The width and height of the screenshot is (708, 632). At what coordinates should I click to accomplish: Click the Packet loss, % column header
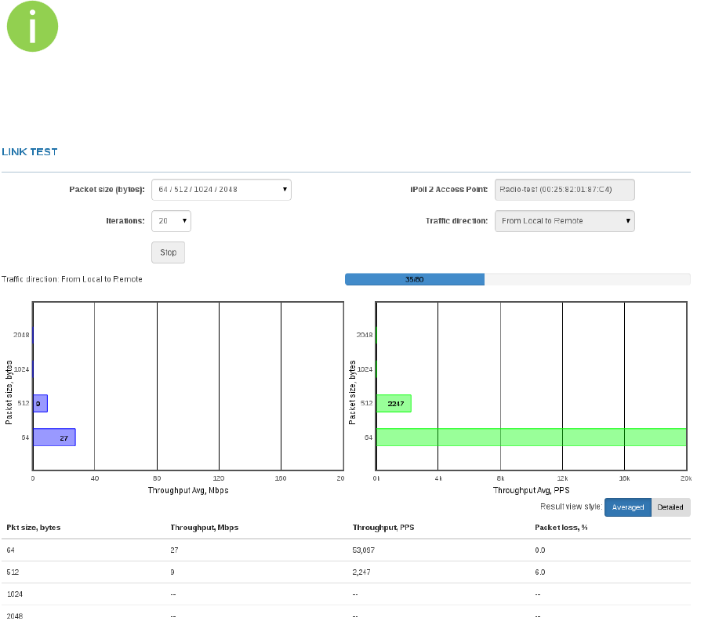tap(561, 527)
